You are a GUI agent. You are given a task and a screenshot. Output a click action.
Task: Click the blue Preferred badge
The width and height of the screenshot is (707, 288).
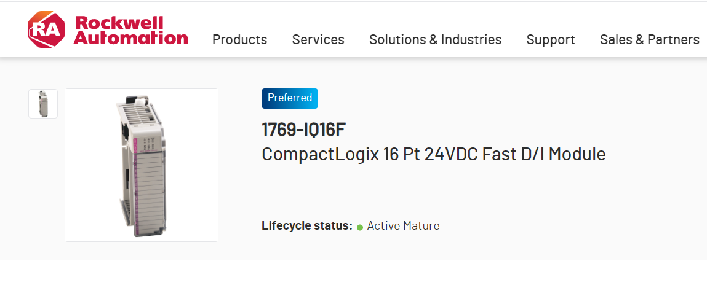290,98
